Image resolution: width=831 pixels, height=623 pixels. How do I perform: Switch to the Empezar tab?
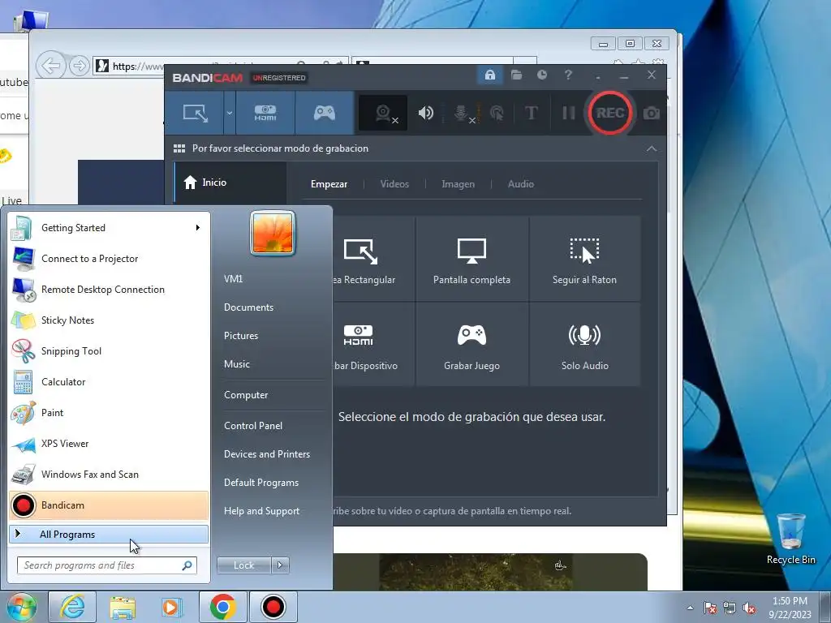(329, 184)
